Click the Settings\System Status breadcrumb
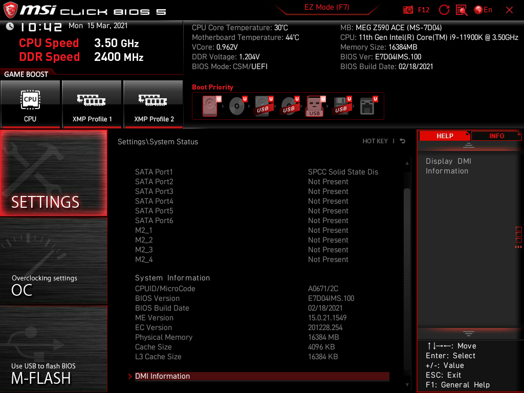This screenshot has width=524, height=393. (x=158, y=142)
